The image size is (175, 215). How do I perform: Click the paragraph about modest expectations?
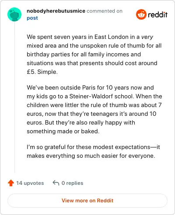(93, 151)
